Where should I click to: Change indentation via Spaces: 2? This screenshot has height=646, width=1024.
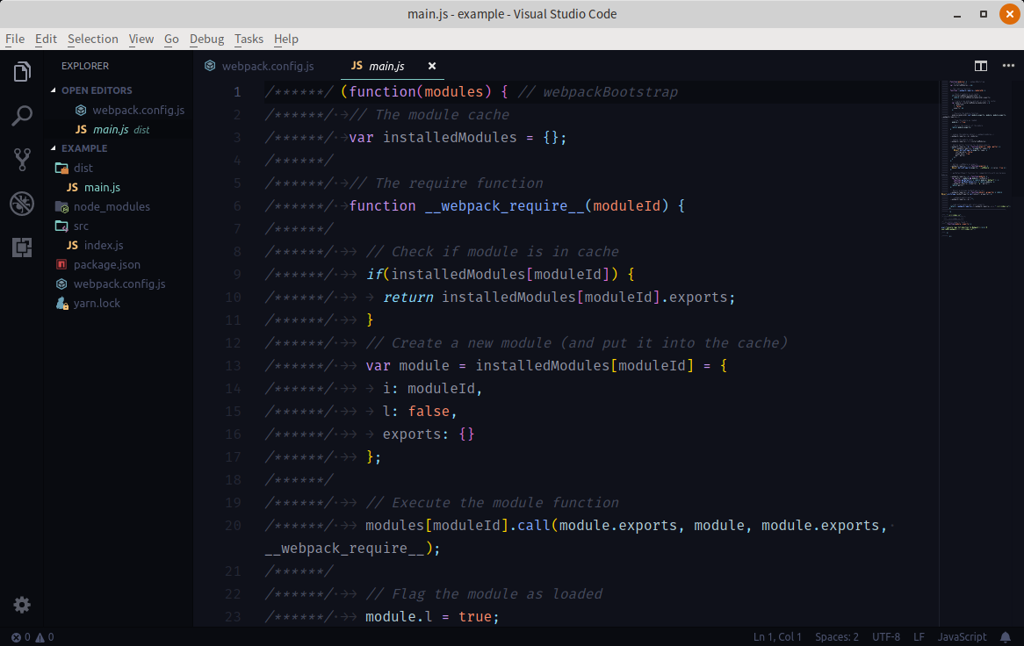click(837, 637)
